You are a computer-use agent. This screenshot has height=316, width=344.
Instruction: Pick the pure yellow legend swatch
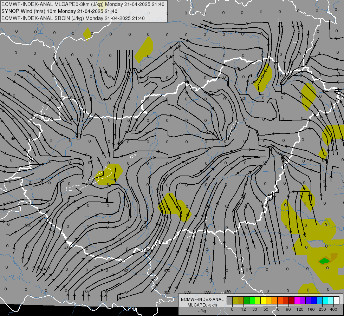click(x=264, y=301)
